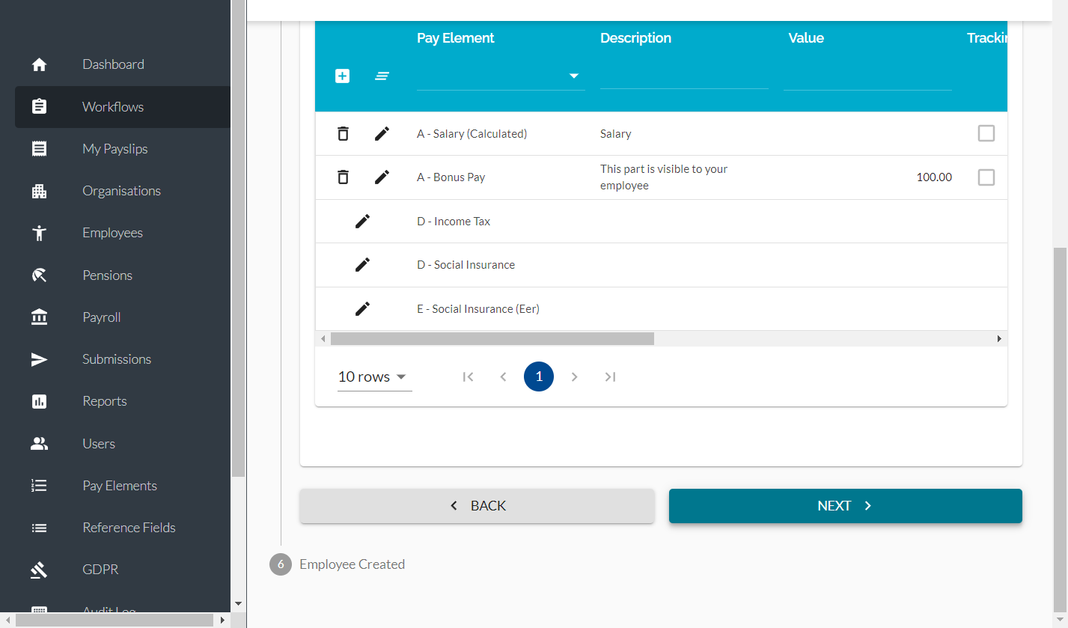Click the table horizontal scrollbar thumb
Viewport: 1068px width, 628px height.
(x=492, y=338)
